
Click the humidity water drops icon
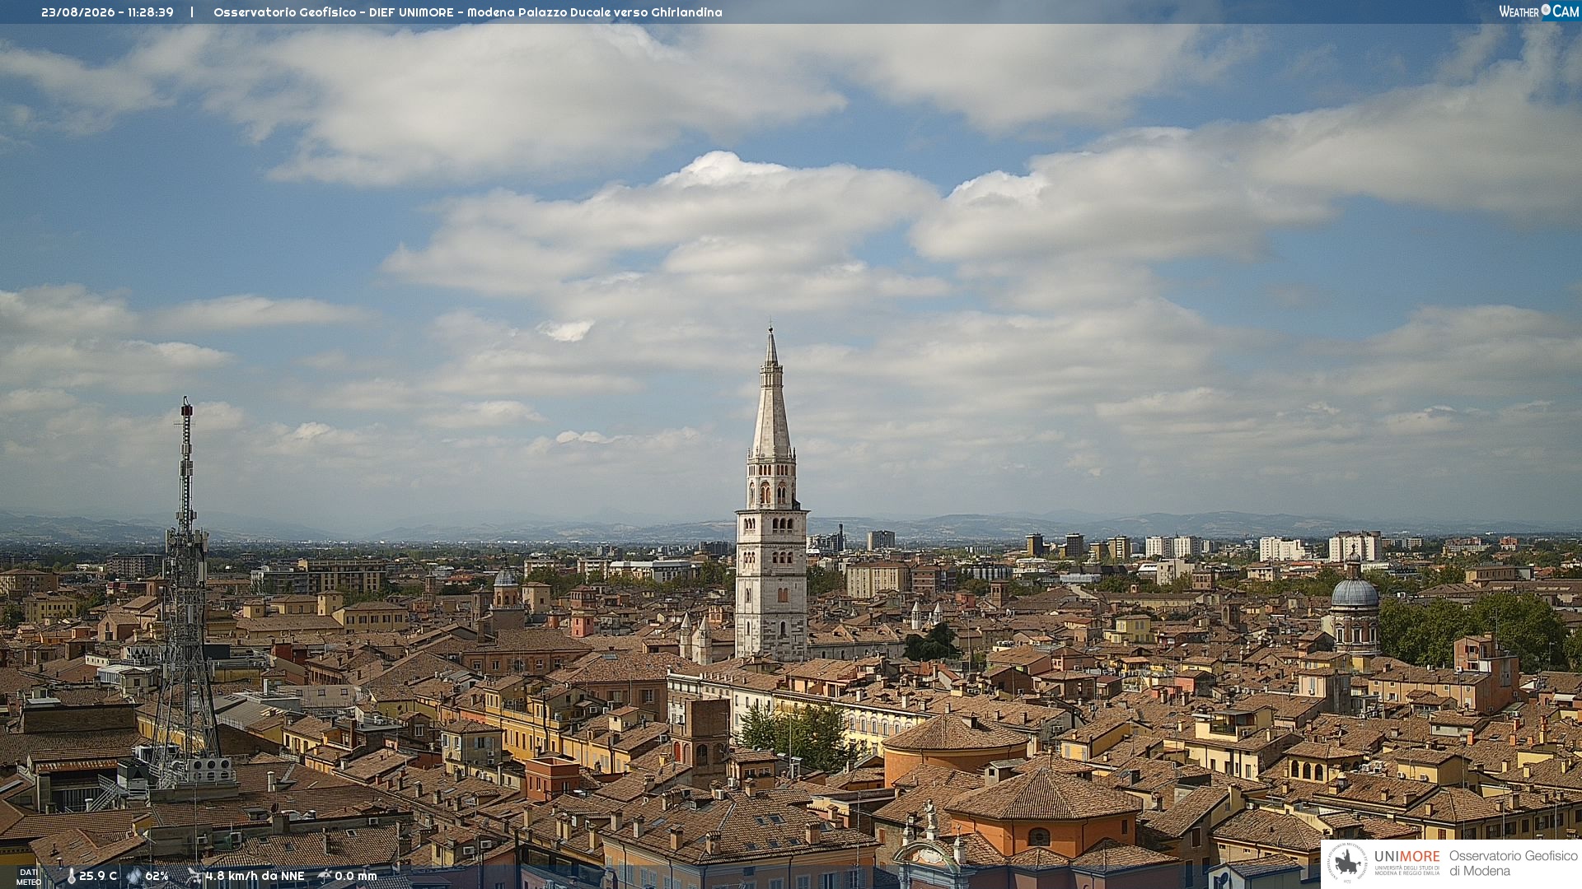point(134,876)
